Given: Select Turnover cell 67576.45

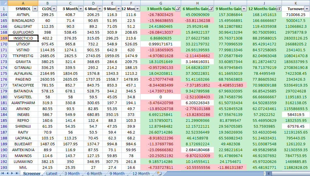Looking at the screenshot, I should pos(296,126).
